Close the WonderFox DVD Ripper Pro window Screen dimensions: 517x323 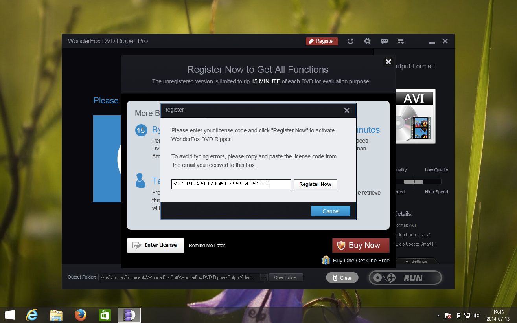[445, 41]
